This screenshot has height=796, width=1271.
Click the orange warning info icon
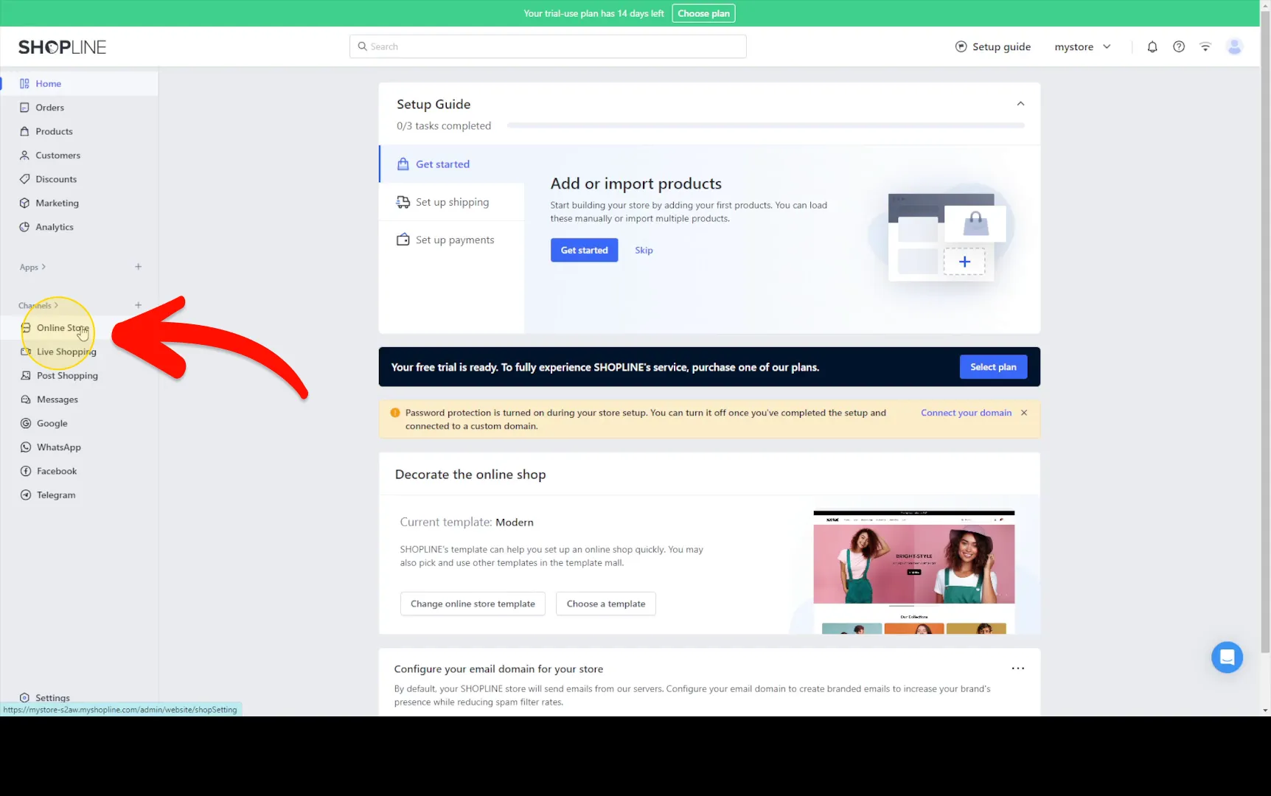coord(395,413)
